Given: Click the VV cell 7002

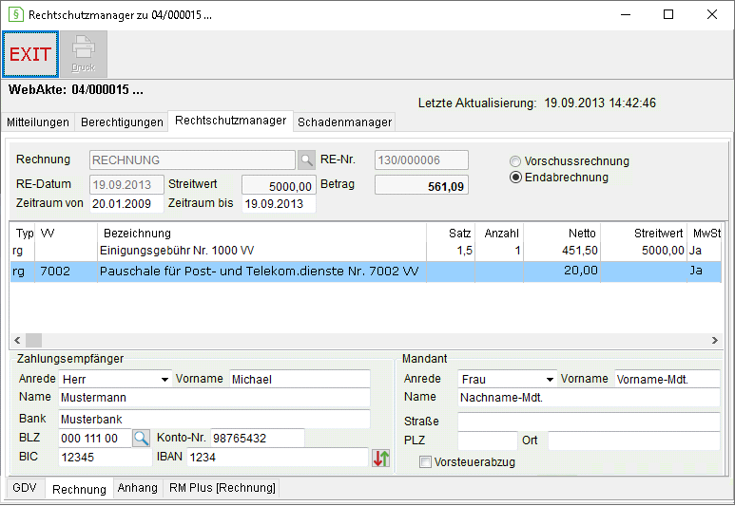Looking at the screenshot, I should (55, 271).
